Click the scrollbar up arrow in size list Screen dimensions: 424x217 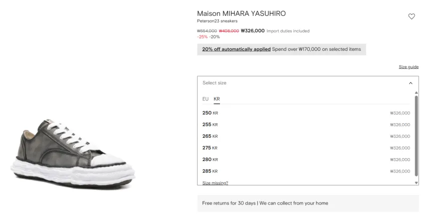416,93
